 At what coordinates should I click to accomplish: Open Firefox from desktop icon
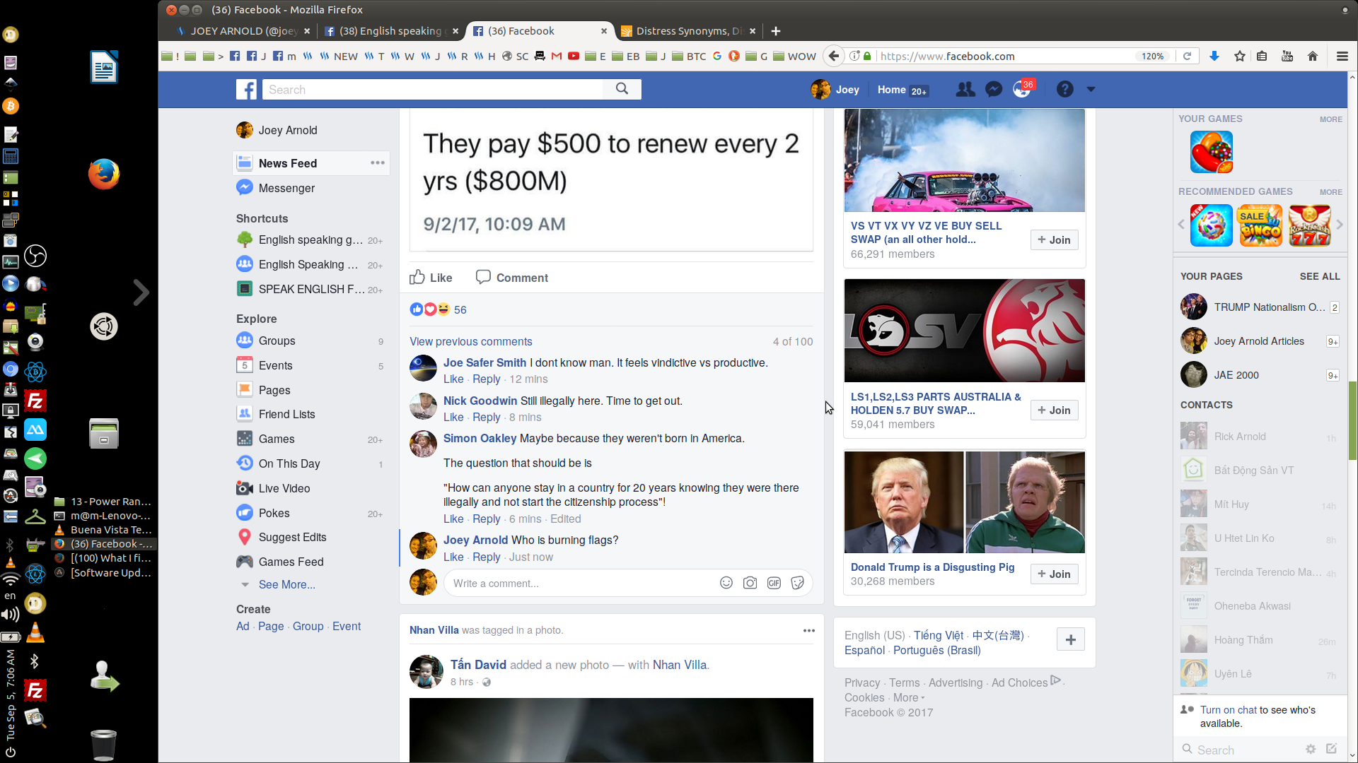coord(104,174)
